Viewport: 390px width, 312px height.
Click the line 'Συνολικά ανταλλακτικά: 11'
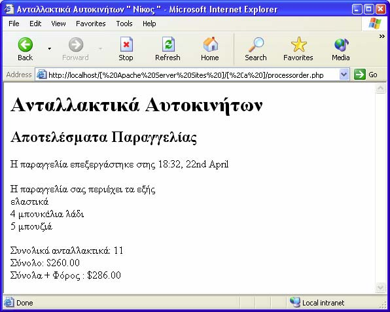point(67,251)
